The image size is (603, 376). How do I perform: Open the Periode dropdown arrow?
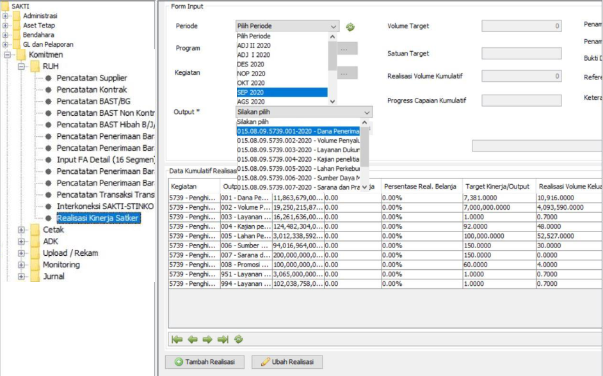point(333,26)
